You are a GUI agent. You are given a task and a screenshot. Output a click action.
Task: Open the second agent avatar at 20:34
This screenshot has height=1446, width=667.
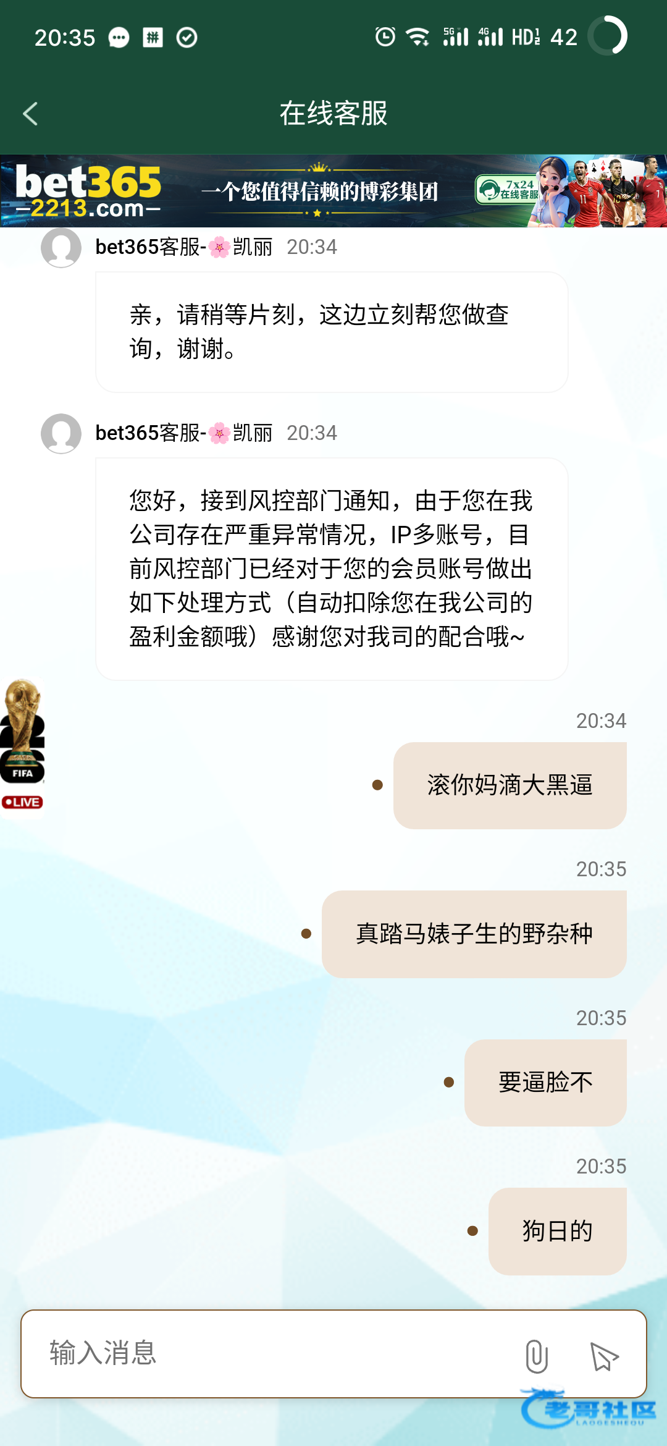tap(61, 433)
